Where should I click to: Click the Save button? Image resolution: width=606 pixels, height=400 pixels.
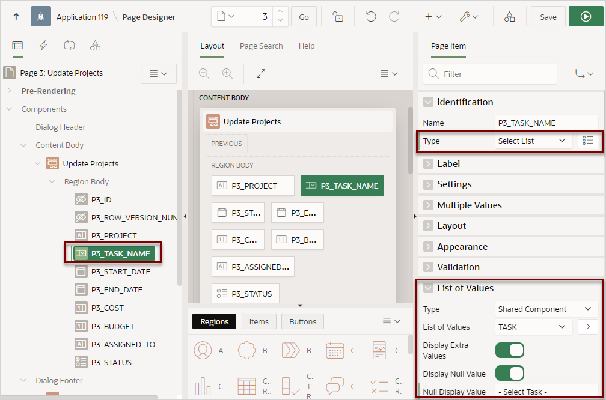[x=548, y=16]
